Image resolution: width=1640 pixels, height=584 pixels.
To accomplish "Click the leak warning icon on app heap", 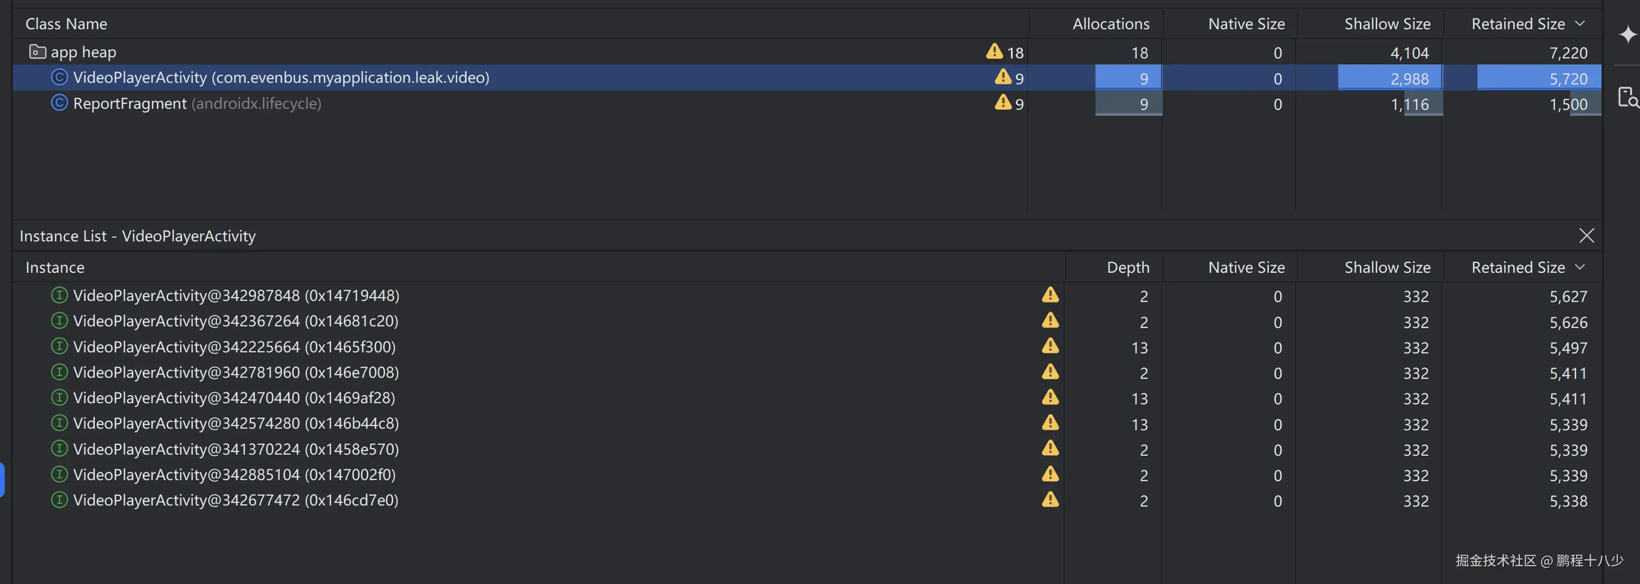I will point(994,51).
